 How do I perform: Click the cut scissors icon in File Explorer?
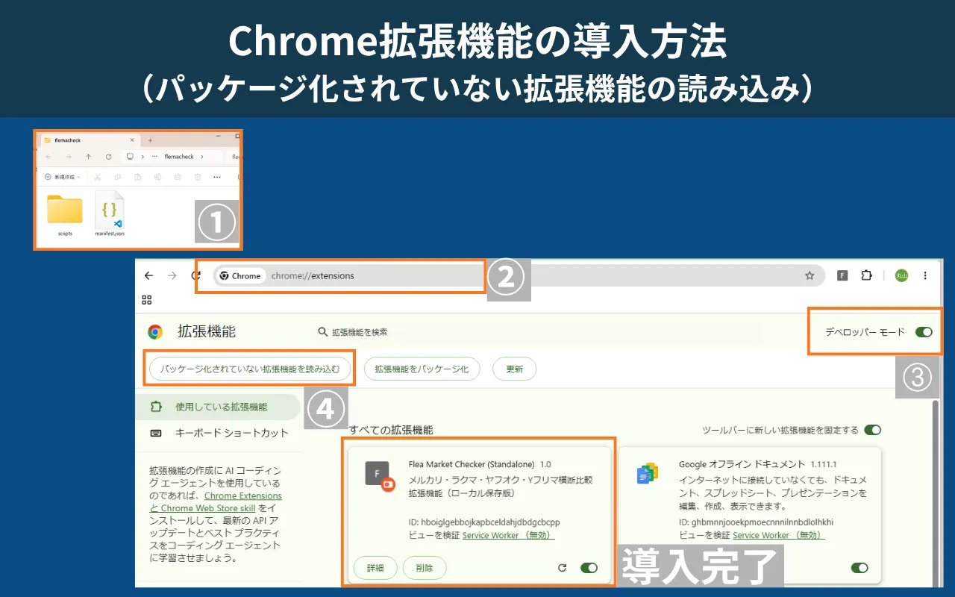[x=97, y=177]
